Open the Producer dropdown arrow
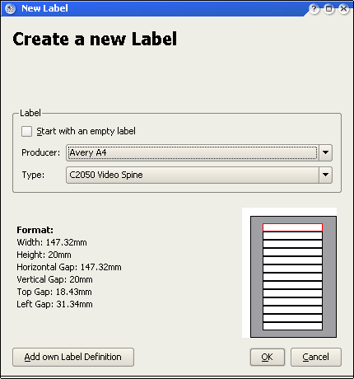 325,152
